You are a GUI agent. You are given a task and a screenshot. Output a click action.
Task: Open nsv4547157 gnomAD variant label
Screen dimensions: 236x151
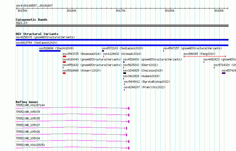tap(193, 48)
